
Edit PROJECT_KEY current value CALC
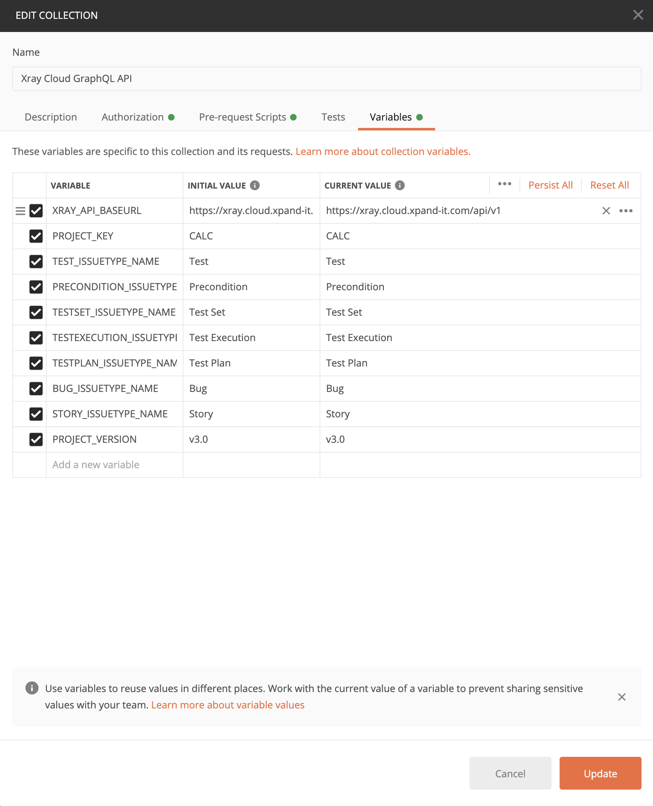pyautogui.click(x=480, y=236)
